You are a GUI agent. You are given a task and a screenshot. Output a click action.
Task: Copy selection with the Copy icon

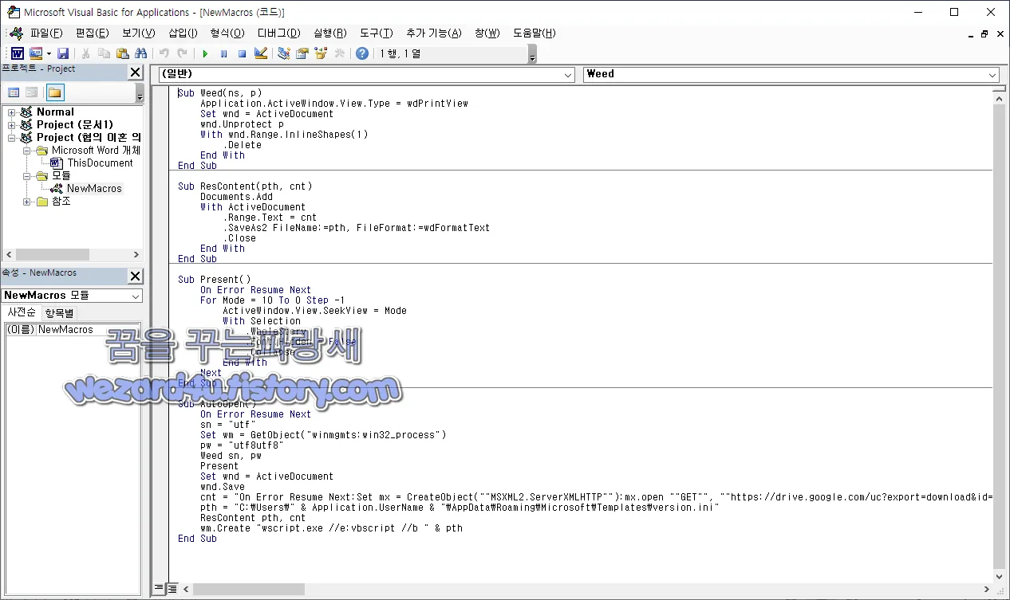click(x=104, y=53)
